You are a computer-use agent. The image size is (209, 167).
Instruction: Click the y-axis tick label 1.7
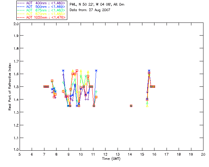pos(16,61)
